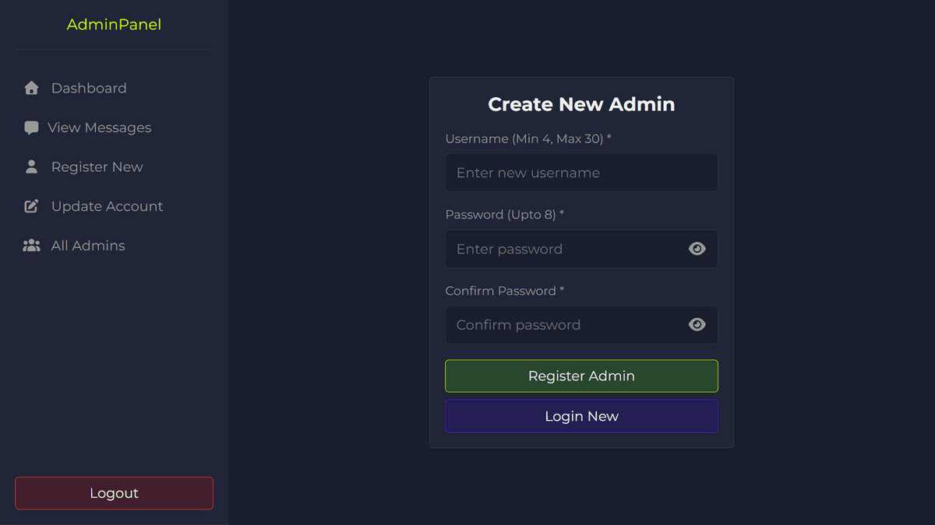Screen dimensions: 935x525
Task: Navigate to All Admins
Action: point(88,246)
